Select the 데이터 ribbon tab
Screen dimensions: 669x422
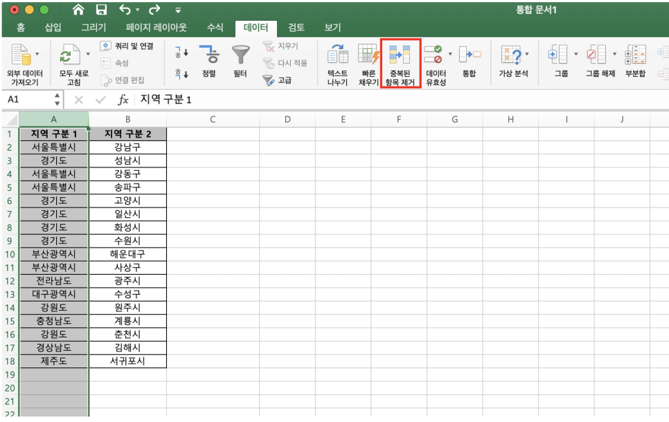coord(256,28)
